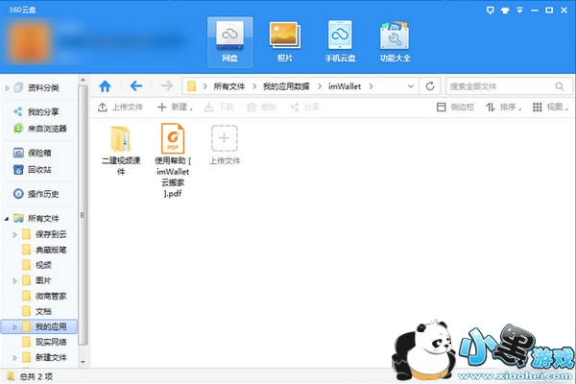Open the feedback message icon in title bar
576x384 pixels.
pos(490,10)
